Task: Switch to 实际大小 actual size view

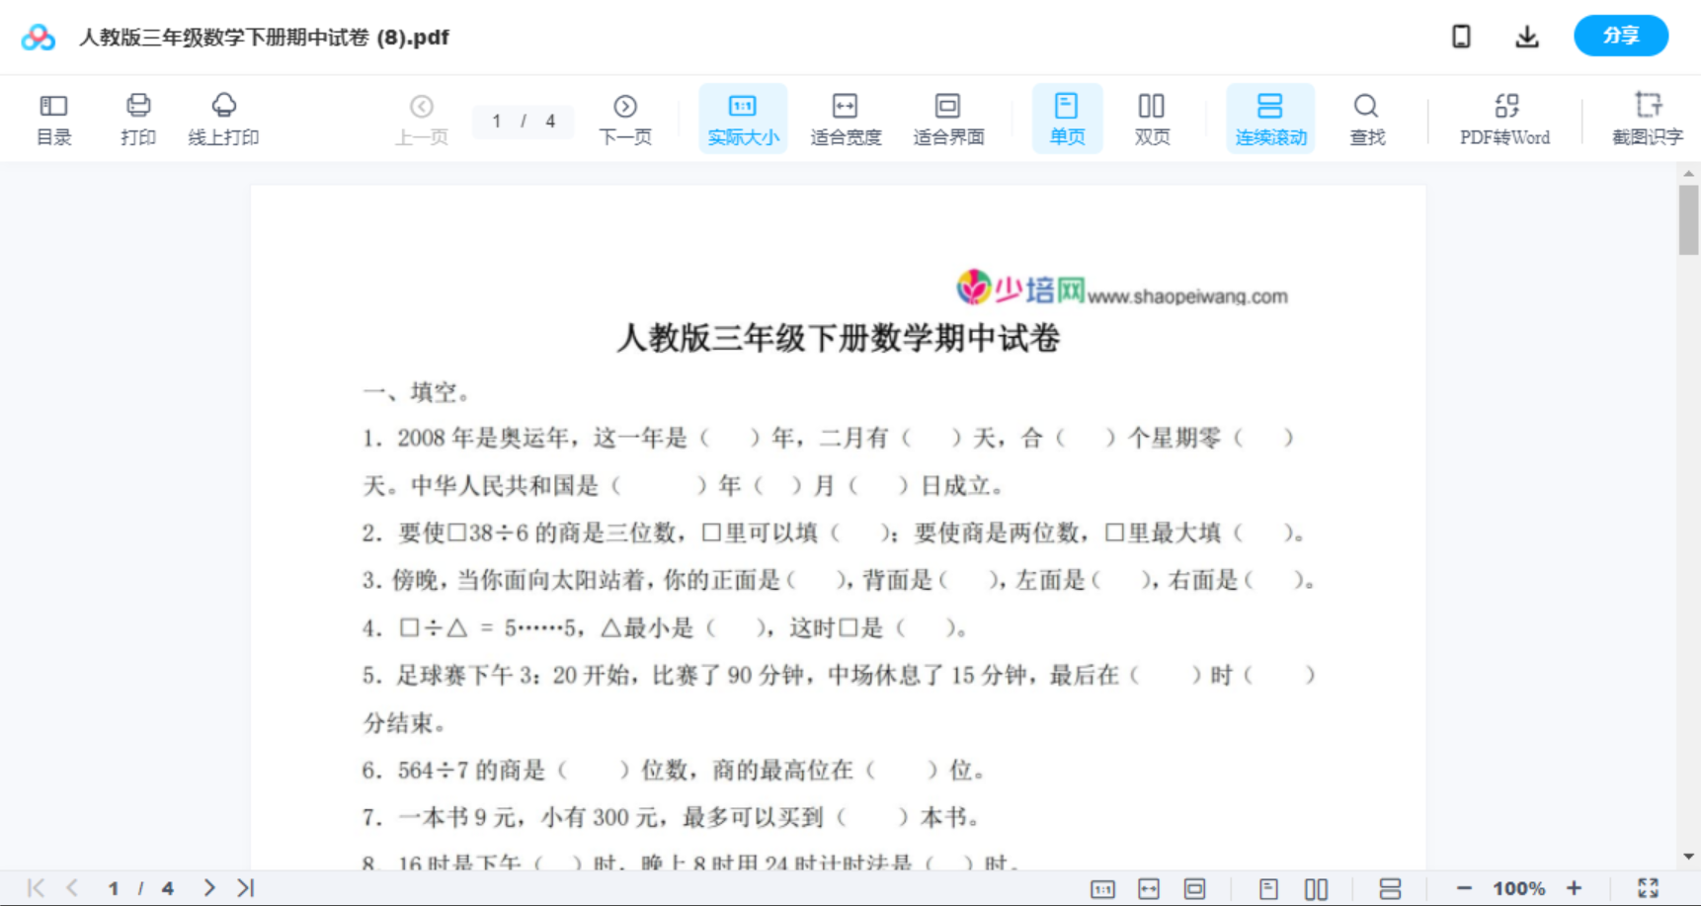Action: pyautogui.click(x=742, y=118)
